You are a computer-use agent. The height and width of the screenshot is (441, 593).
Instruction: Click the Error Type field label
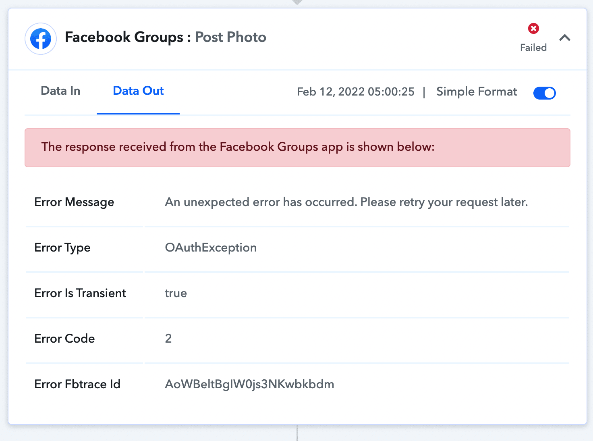click(62, 248)
